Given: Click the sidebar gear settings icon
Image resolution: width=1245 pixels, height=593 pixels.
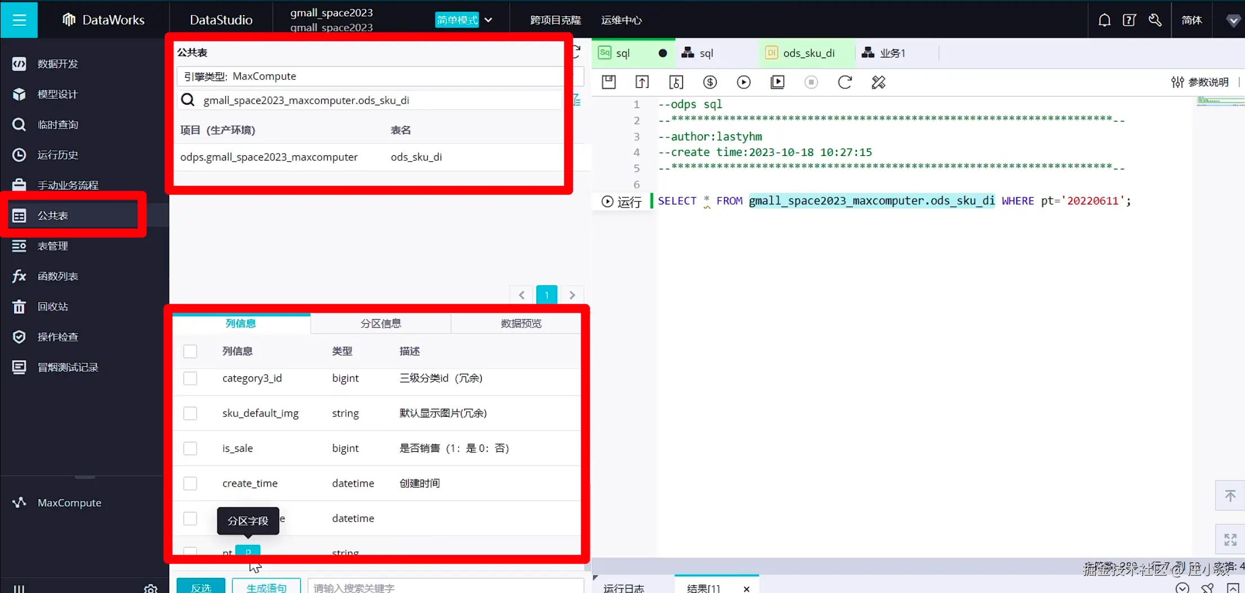Looking at the screenshot, I should tap(150, 588).
